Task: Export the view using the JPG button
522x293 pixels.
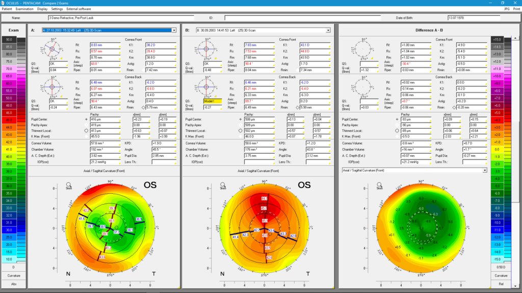Action: [x=507, y=9]
